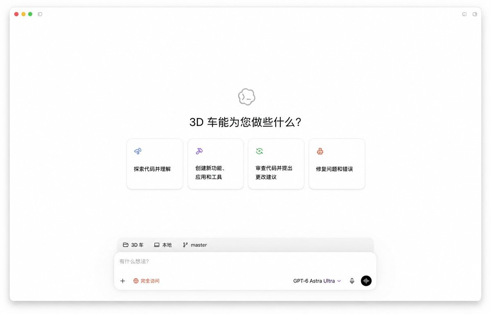Start voice mode with the black waveform button

click(366, 281)
